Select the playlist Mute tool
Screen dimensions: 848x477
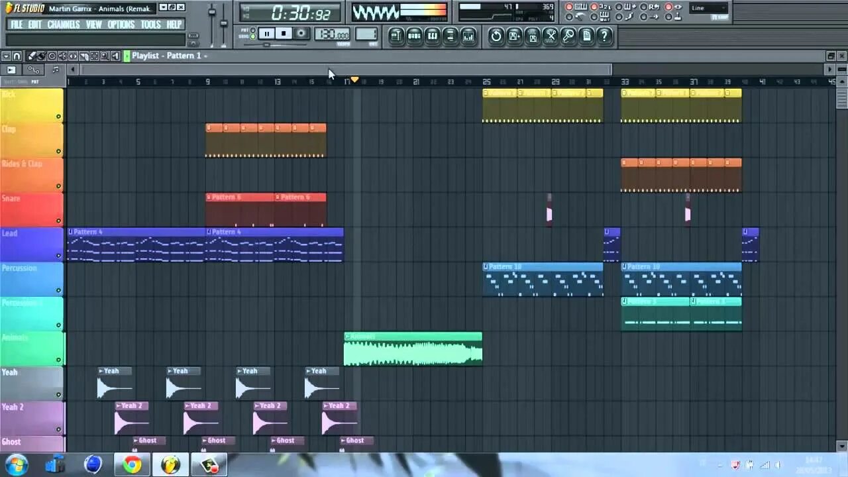click(x=62, y=56)
